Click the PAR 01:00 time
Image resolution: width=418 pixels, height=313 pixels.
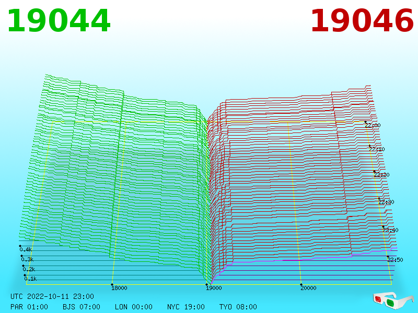click(x=29, y=307)
